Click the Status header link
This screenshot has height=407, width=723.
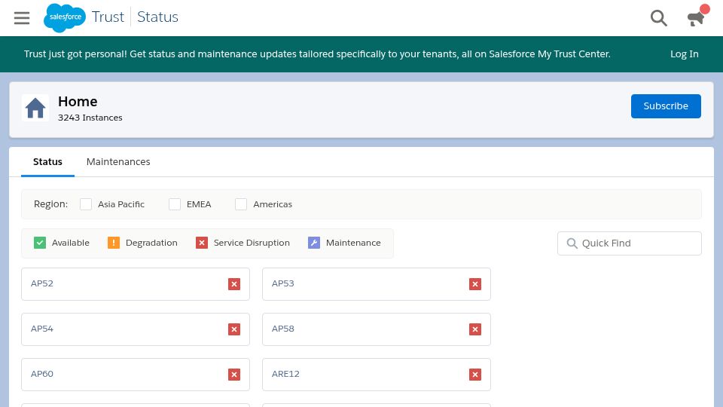click(x=157, y=17)
